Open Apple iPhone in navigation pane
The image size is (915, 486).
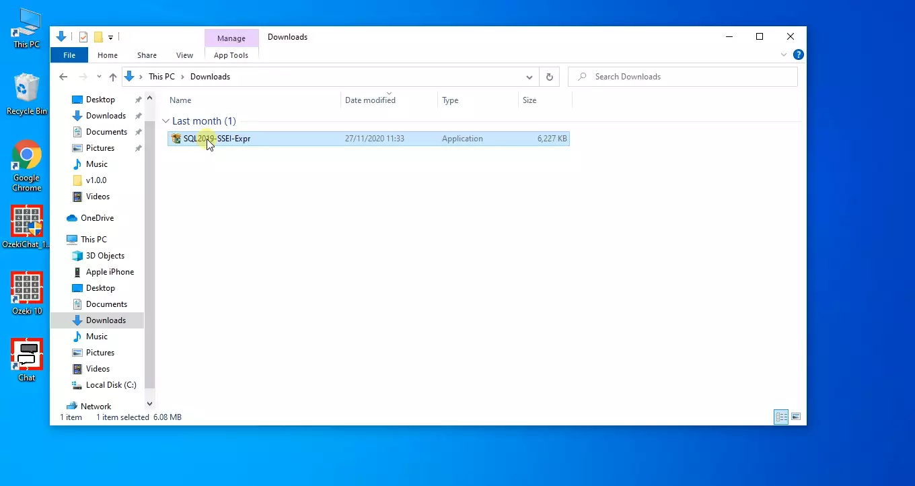point(110,272)
